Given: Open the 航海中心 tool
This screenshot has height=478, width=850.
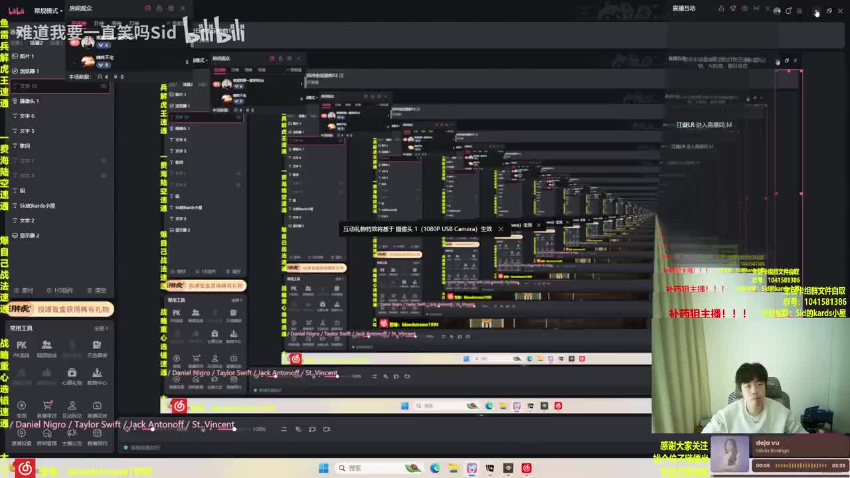Looking at the screenshot, I should tap(97, 376).
